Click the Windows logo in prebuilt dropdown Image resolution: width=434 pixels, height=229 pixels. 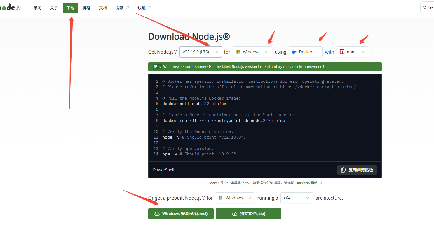tap(220, 198)
